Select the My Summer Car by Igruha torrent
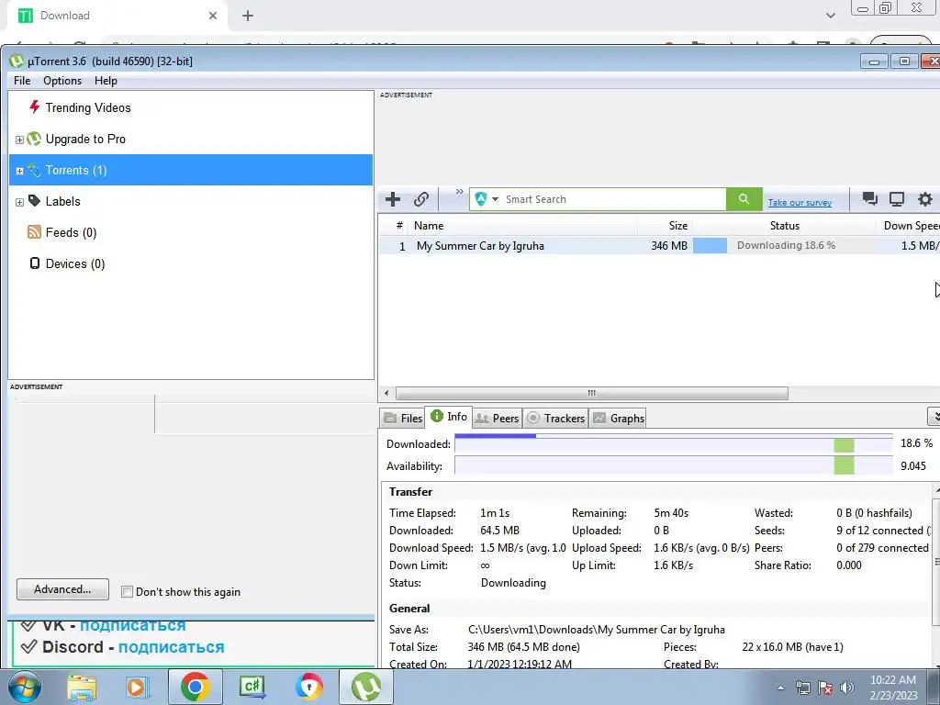Screen dimensions: 940x705 [x=480, y=246]
